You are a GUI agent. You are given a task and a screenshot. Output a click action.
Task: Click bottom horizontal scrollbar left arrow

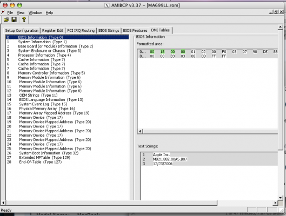pos(3,202)
